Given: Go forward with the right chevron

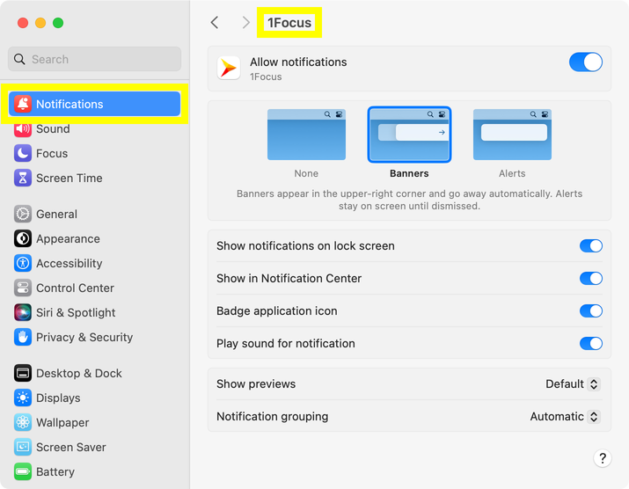Looking at the screenshot, I should click(246, 23).
